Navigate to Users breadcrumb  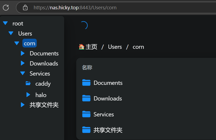click(115, 47)
